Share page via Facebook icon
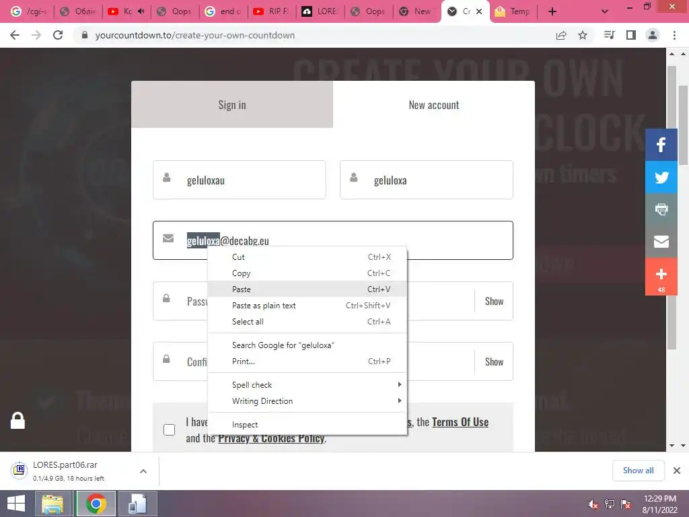The image size is (689, 517). coord(661,145)
